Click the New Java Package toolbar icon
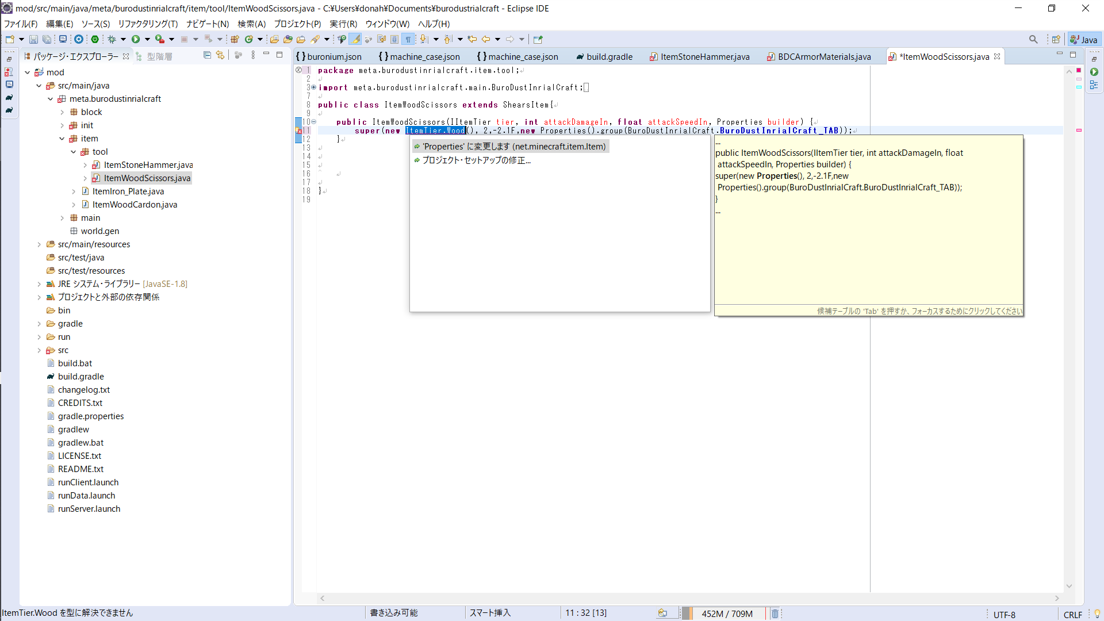 tap(235, 39)
